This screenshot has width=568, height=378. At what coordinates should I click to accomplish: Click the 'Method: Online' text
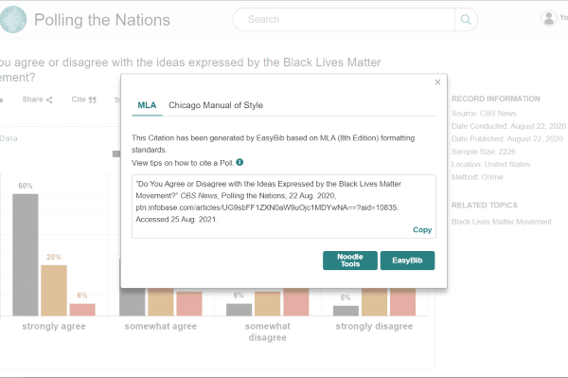point(477,177)
